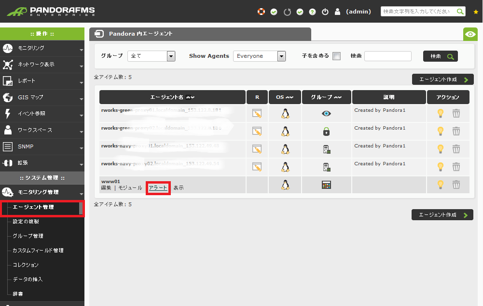This screenshot has height=306, width=483.
Task: Click the lower エージェント作成 button
Action: point(442,214)
